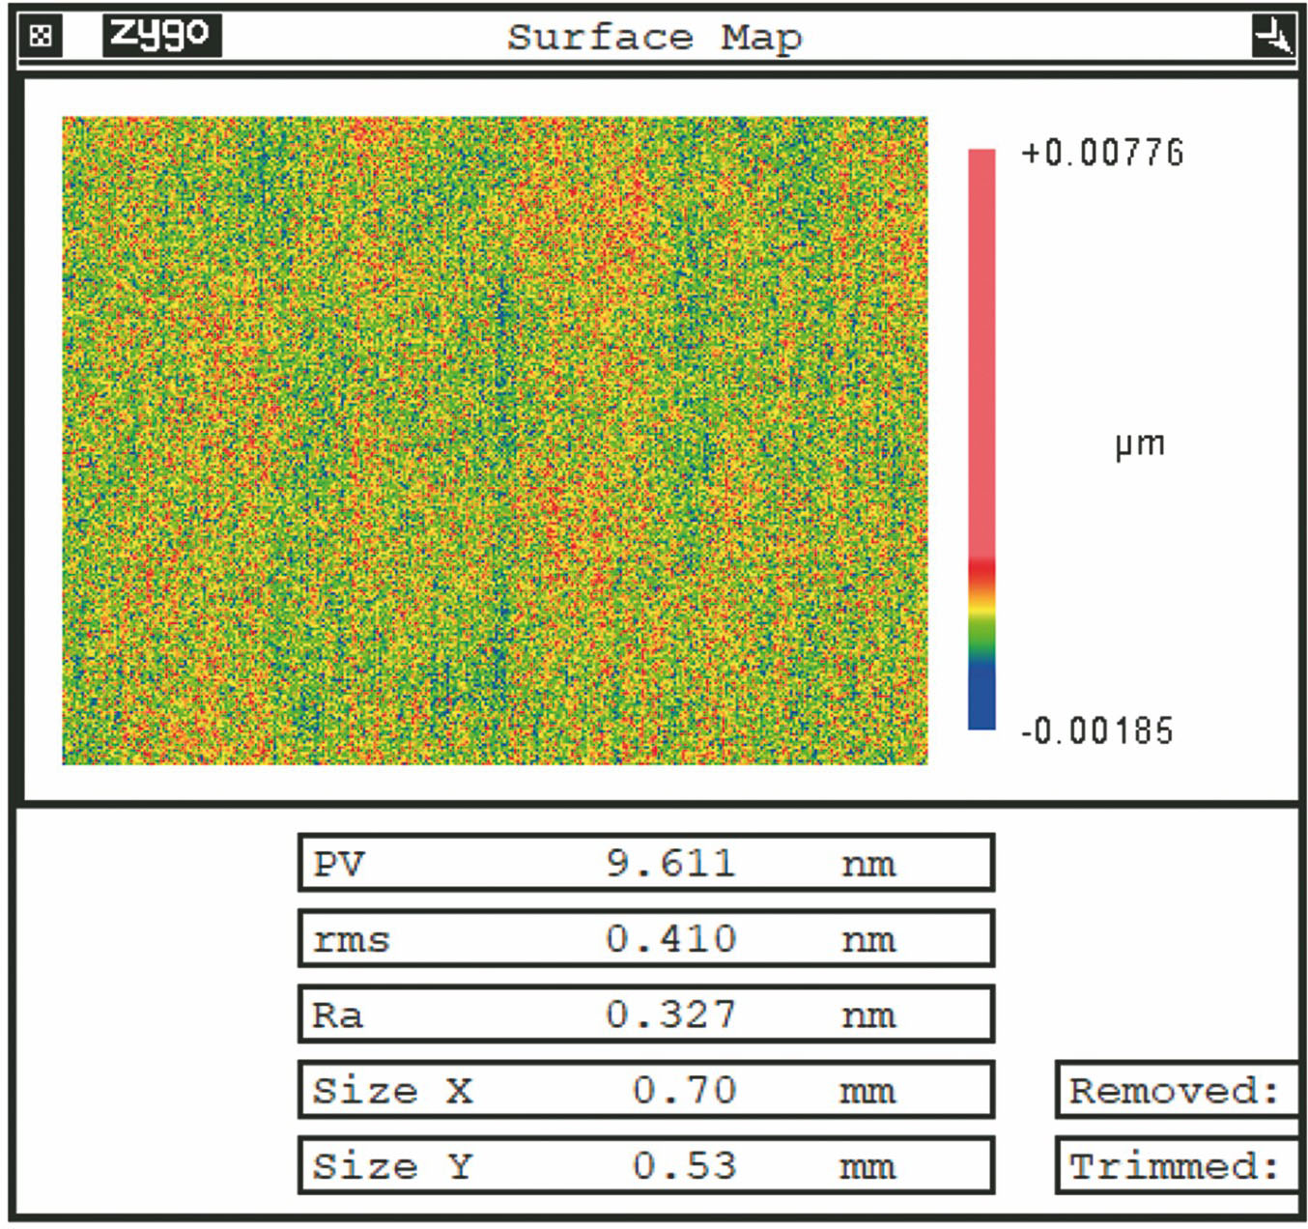Click the µm unit label beside color bar

tap(1140, 444)
